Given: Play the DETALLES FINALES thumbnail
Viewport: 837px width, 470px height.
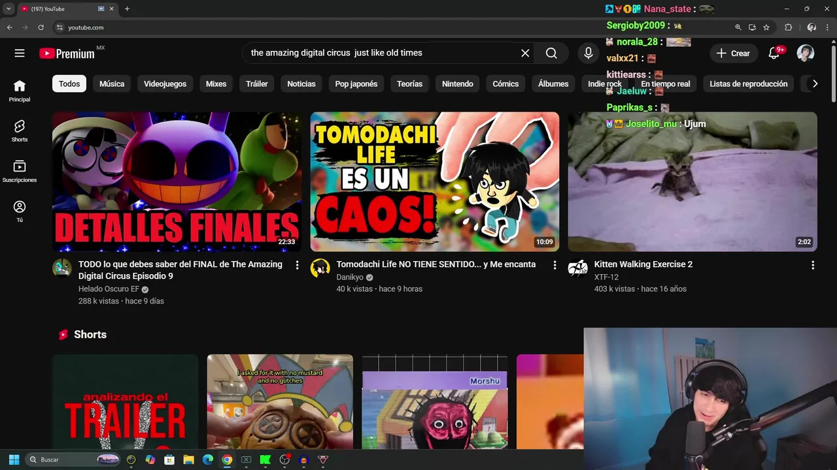Looking at the screenshot, I should pos(177,181).
